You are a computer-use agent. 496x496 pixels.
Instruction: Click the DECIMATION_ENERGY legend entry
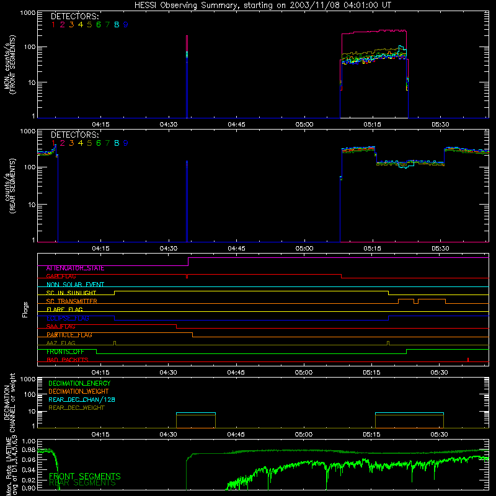(79, 383)
